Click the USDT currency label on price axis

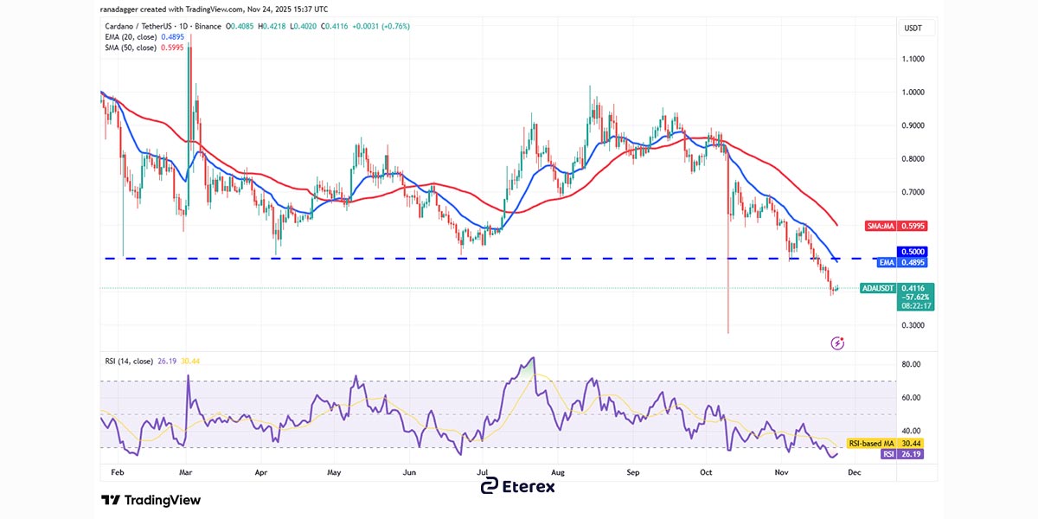tap(913, 29)
